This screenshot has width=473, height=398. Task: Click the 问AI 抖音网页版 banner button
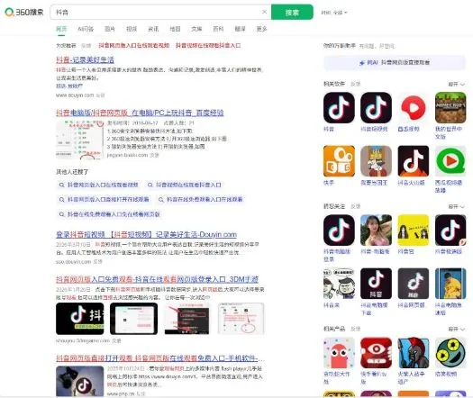[395, 62]
